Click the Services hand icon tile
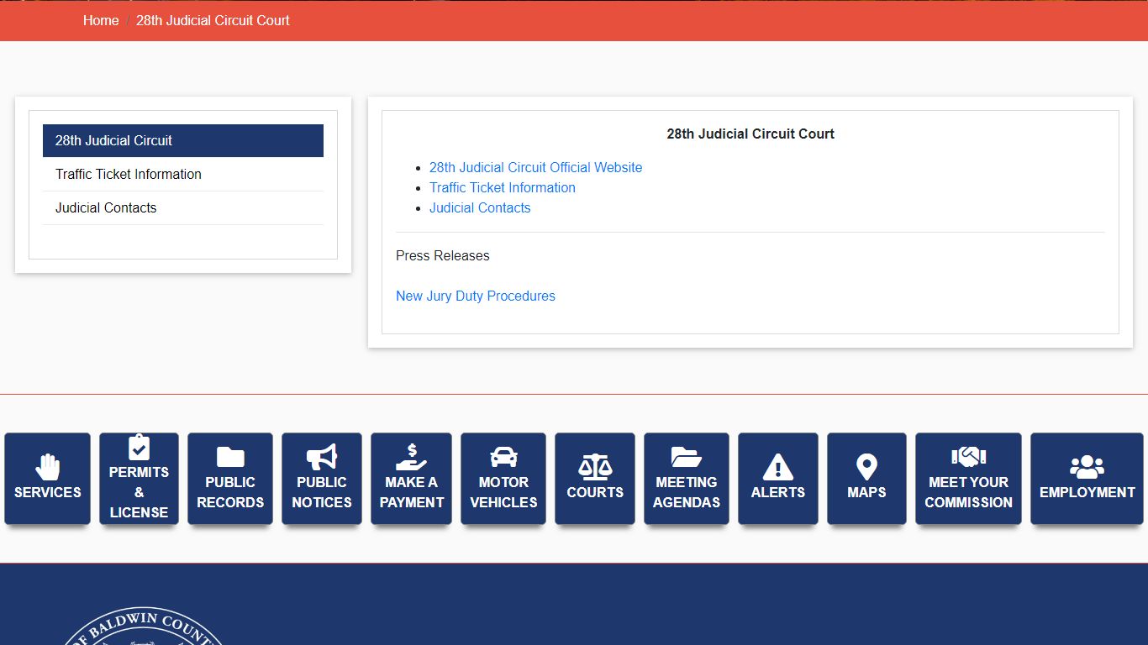 pyautogui.click(x=48, y=467)
